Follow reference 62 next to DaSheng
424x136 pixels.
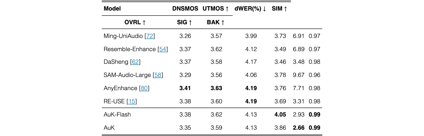tap(135, 62)
